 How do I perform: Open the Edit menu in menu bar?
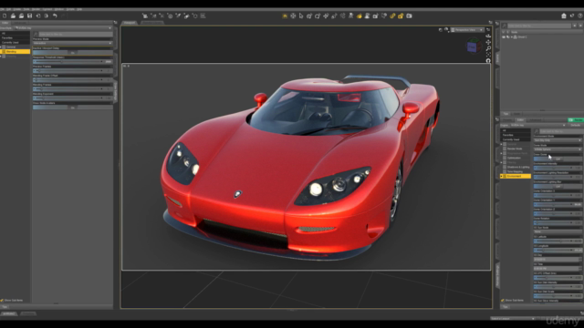8,9
